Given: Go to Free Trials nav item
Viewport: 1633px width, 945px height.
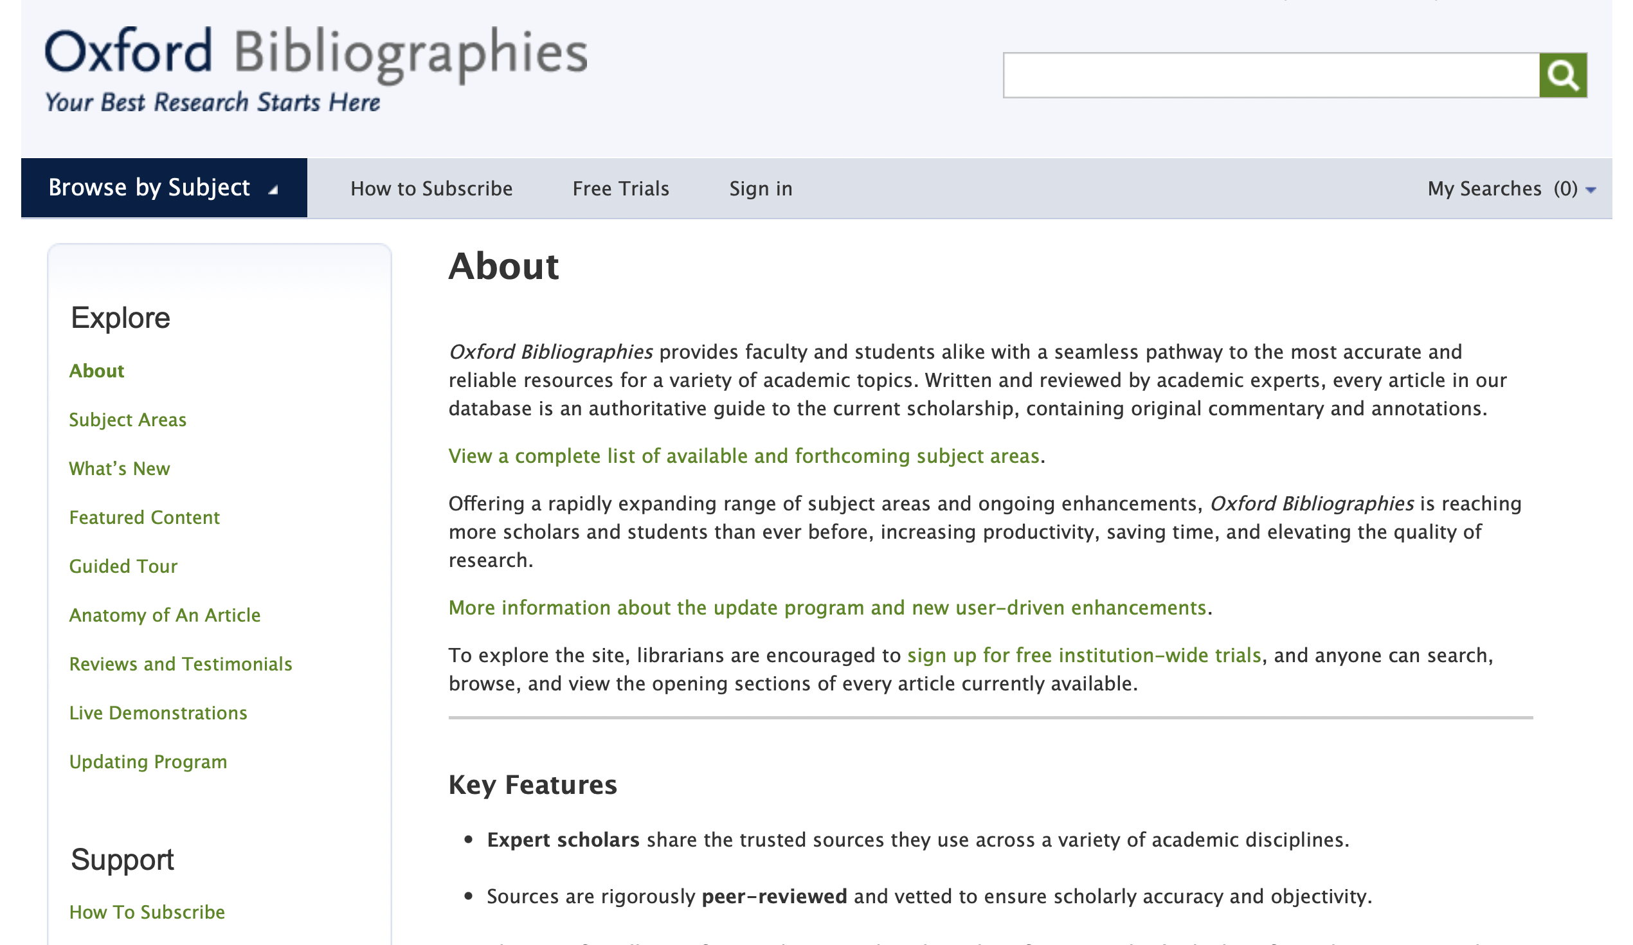Looking at the screenshot, I should (x=621, y=188).
